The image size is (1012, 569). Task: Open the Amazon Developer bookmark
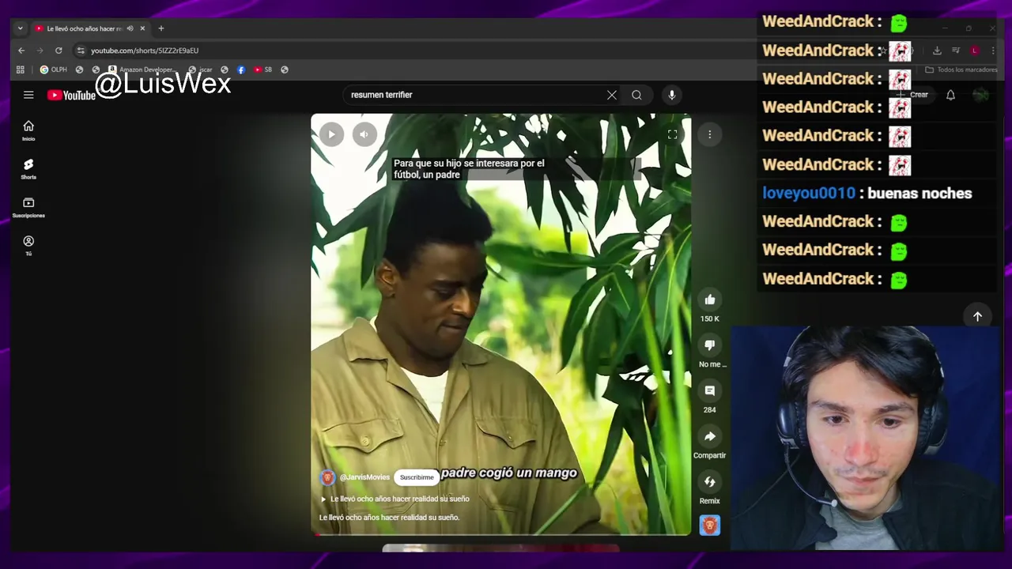pos(142,70)
